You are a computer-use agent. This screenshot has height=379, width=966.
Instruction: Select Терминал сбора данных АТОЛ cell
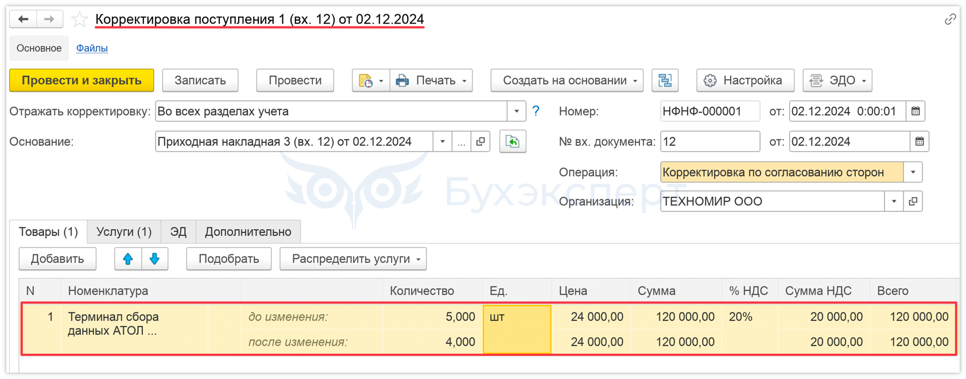(x=134, y=329)
